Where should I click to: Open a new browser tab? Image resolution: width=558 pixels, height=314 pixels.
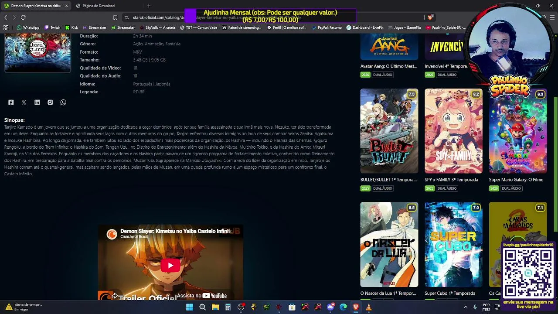pos(149,6)
